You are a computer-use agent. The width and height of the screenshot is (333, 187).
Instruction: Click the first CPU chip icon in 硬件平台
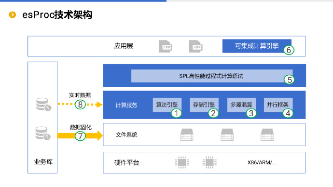pos(182,162)
